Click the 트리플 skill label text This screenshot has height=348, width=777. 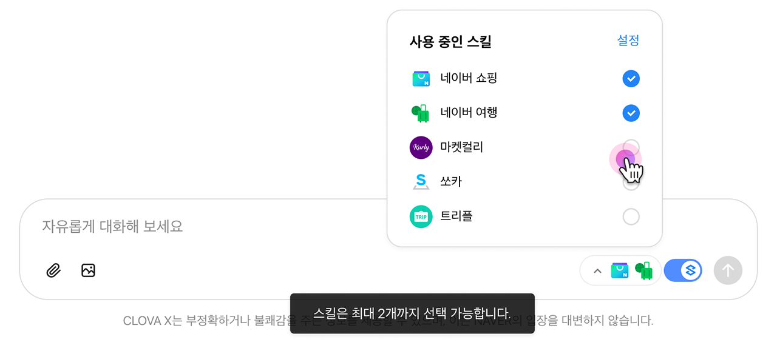[x=456, y=216]
